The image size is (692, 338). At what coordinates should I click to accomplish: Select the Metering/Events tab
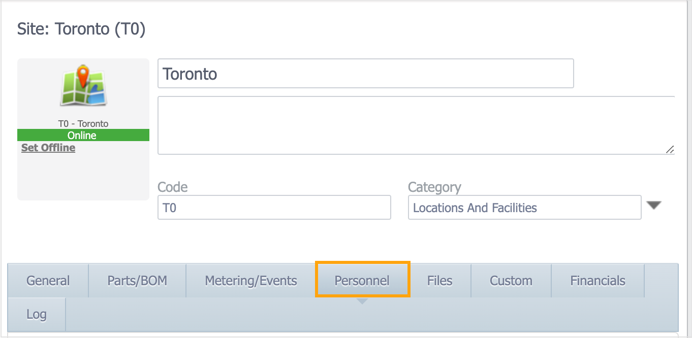250,280
